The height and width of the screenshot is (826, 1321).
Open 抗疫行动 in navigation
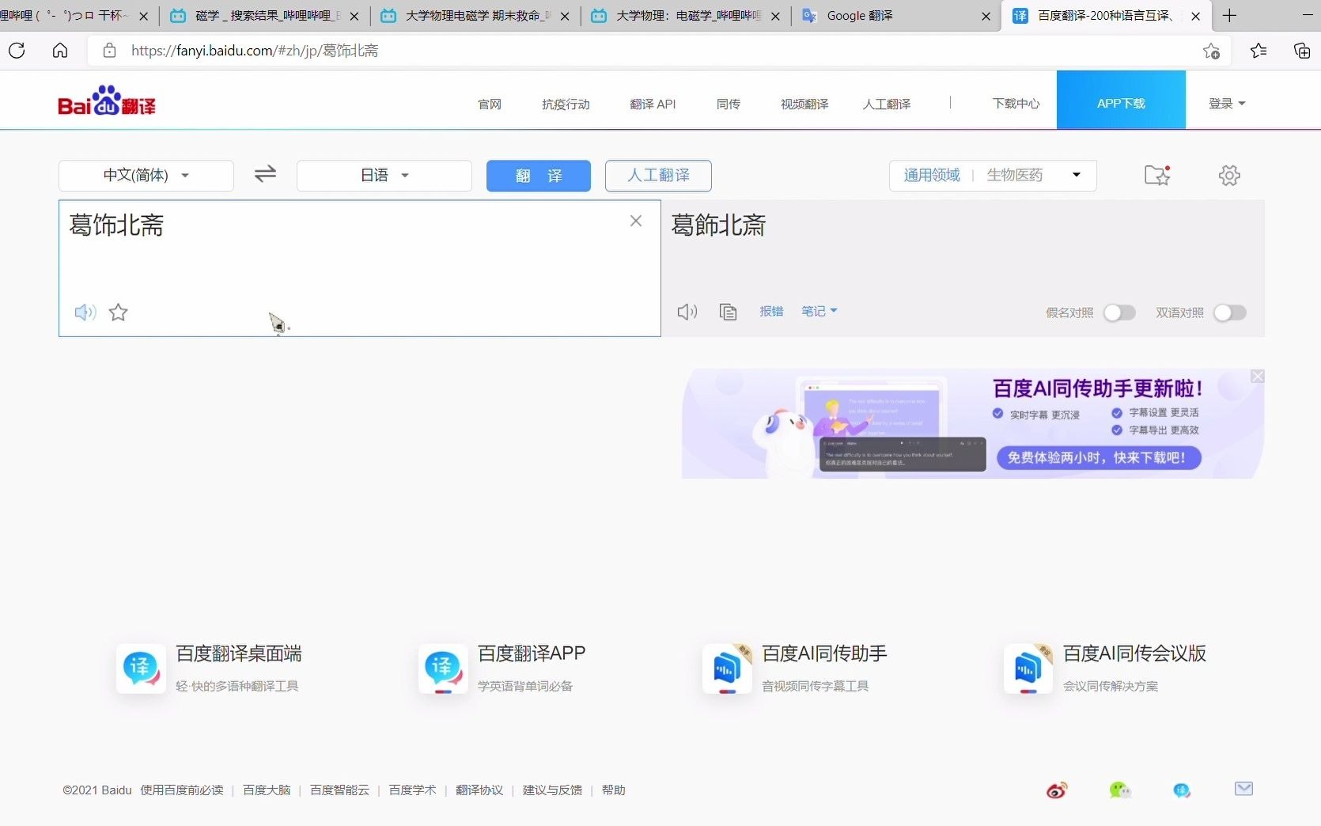[x=566, y=104]
